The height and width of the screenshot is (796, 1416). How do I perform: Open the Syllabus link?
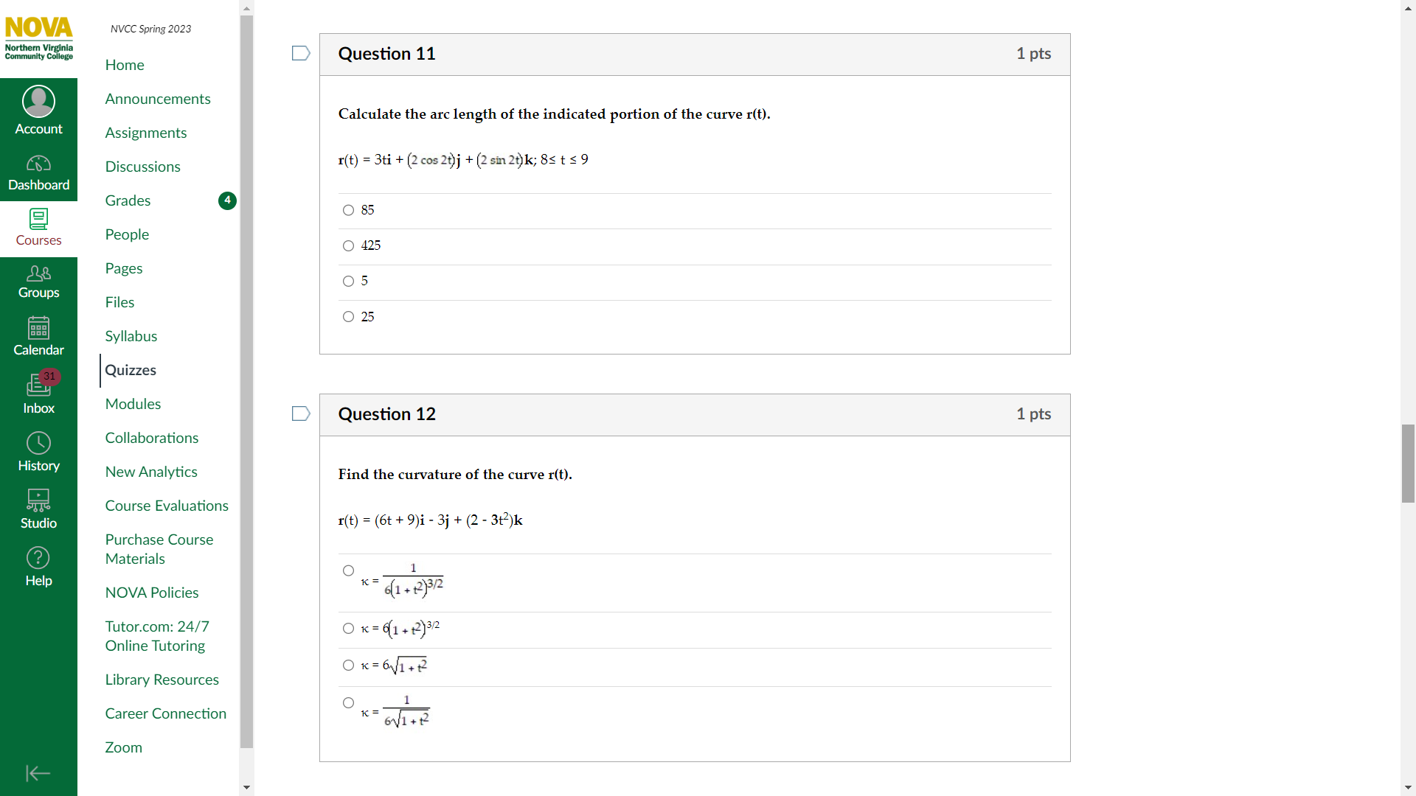point(131,336)
